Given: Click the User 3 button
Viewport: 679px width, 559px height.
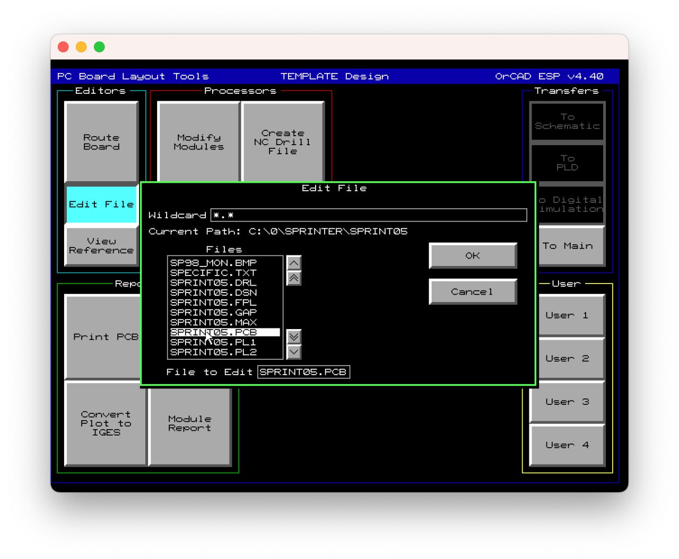Looking at the screenshot, I should point(567,402).
